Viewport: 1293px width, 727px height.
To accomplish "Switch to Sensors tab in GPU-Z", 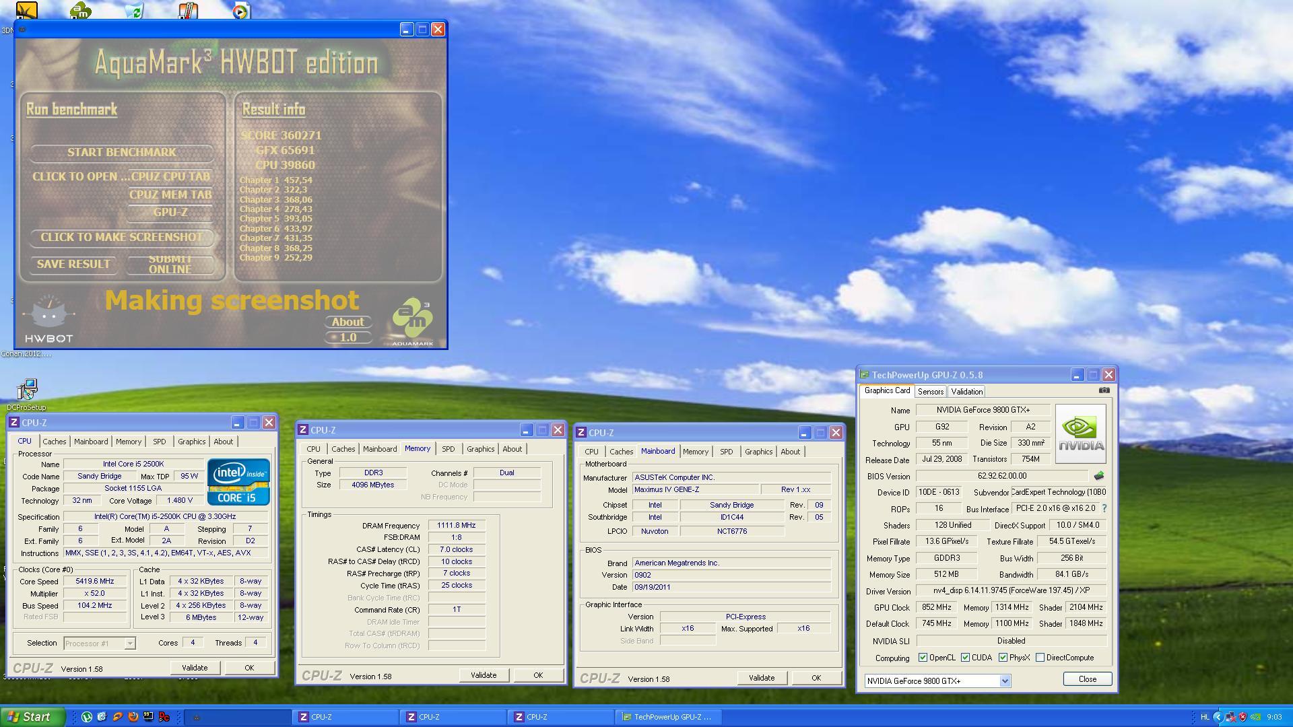I will tap(930, 391).
